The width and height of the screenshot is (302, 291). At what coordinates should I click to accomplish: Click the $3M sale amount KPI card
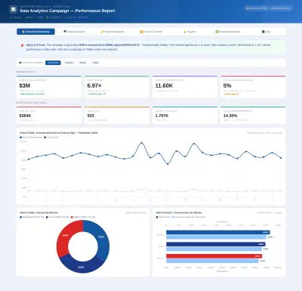tap(49, 87)
